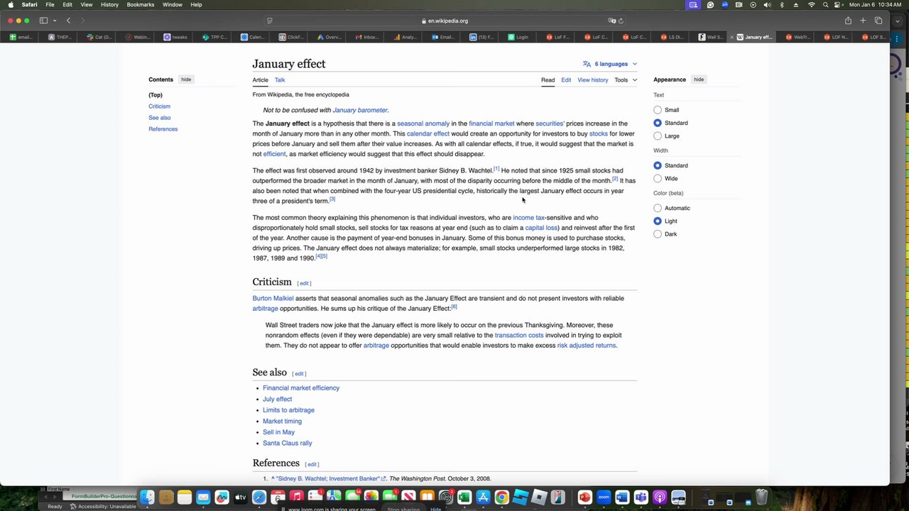
Task: Show the tab overview icon
Action: coord(878,21)
